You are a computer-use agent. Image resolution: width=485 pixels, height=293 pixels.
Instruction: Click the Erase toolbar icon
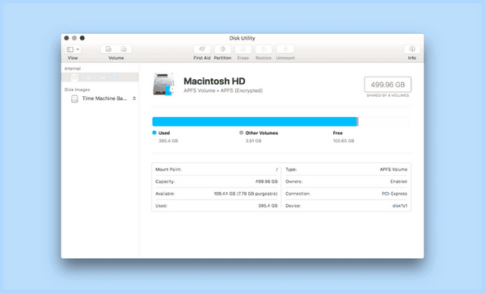click(x=243, y=49)
